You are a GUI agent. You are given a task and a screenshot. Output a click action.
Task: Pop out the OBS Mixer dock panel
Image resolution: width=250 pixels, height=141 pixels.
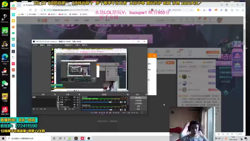pos(127,95)
